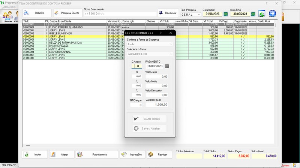Expand the Selecione o Caixa dropdown
300x168 pixels.
[x=150, y=54]
